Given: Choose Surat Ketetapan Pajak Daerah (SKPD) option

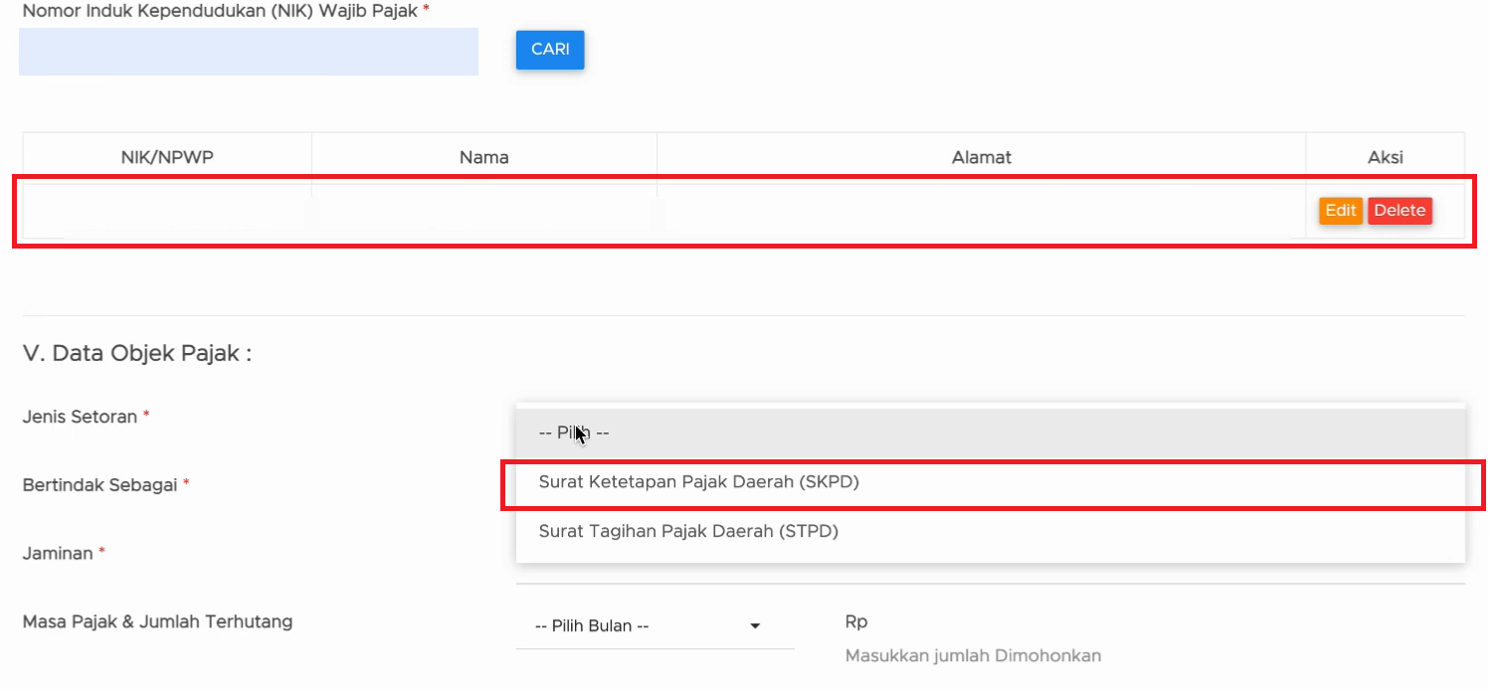Looking at the screenshot, I should [698, 482].
